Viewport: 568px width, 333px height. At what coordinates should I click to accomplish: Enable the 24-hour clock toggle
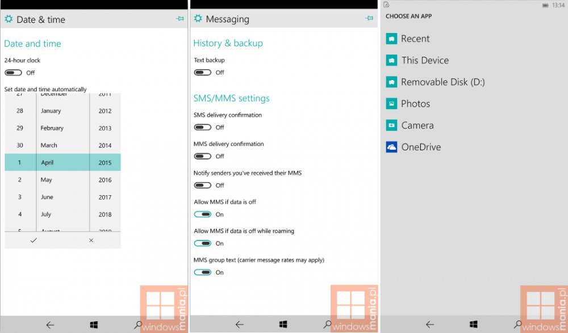[x=12, y=73]
